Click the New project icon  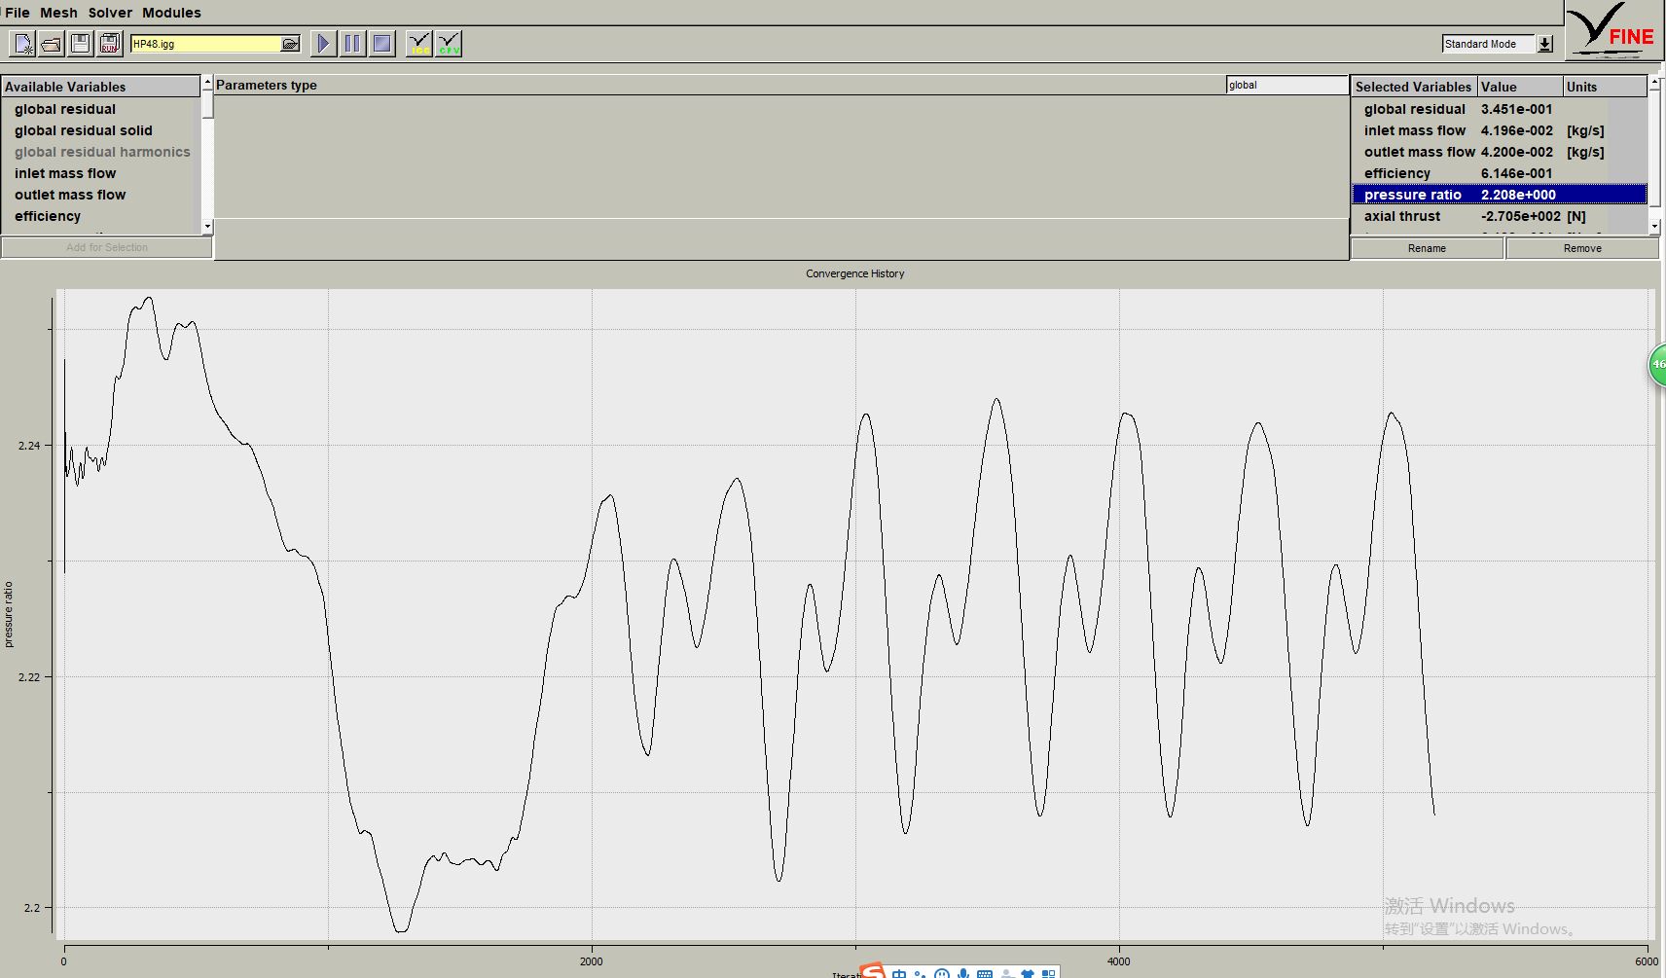[22, 44]
